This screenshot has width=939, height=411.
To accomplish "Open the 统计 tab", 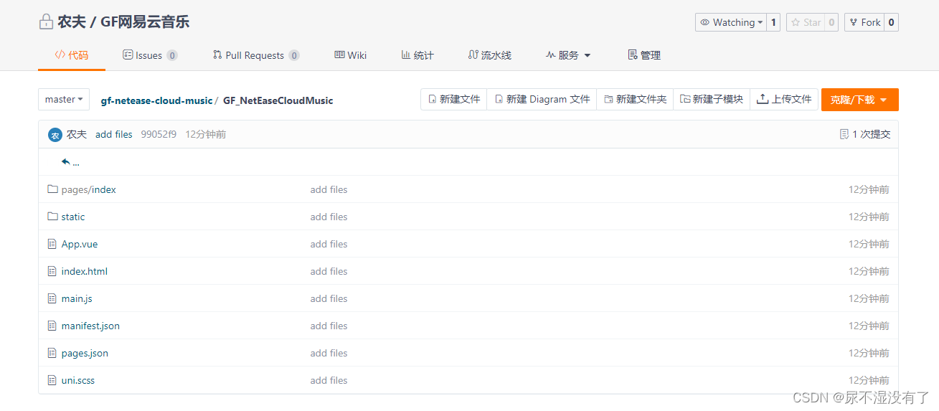I will pos(417,55).
